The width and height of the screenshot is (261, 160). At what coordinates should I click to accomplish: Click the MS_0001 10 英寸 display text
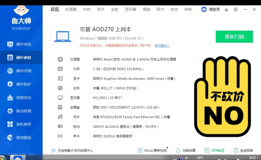(x=108, y=98)
